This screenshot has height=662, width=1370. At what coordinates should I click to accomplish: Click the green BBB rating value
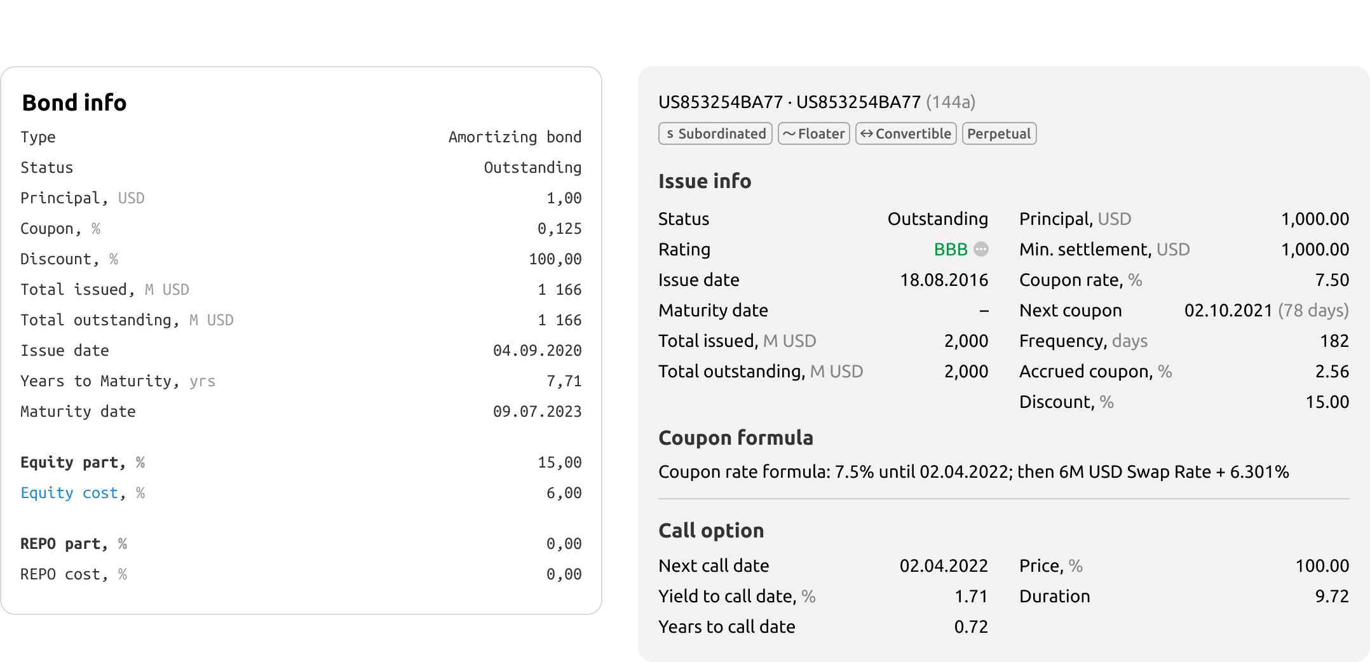click(x=951, y=249)
